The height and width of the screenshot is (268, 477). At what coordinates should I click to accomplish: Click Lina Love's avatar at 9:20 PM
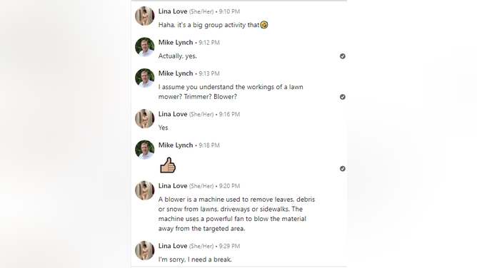pyautogui.click(x=145, y=190)
